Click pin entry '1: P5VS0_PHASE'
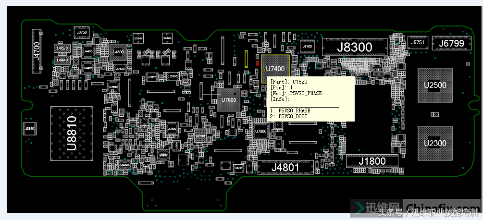This screenshot has height=220, width=483. (290, 110)
